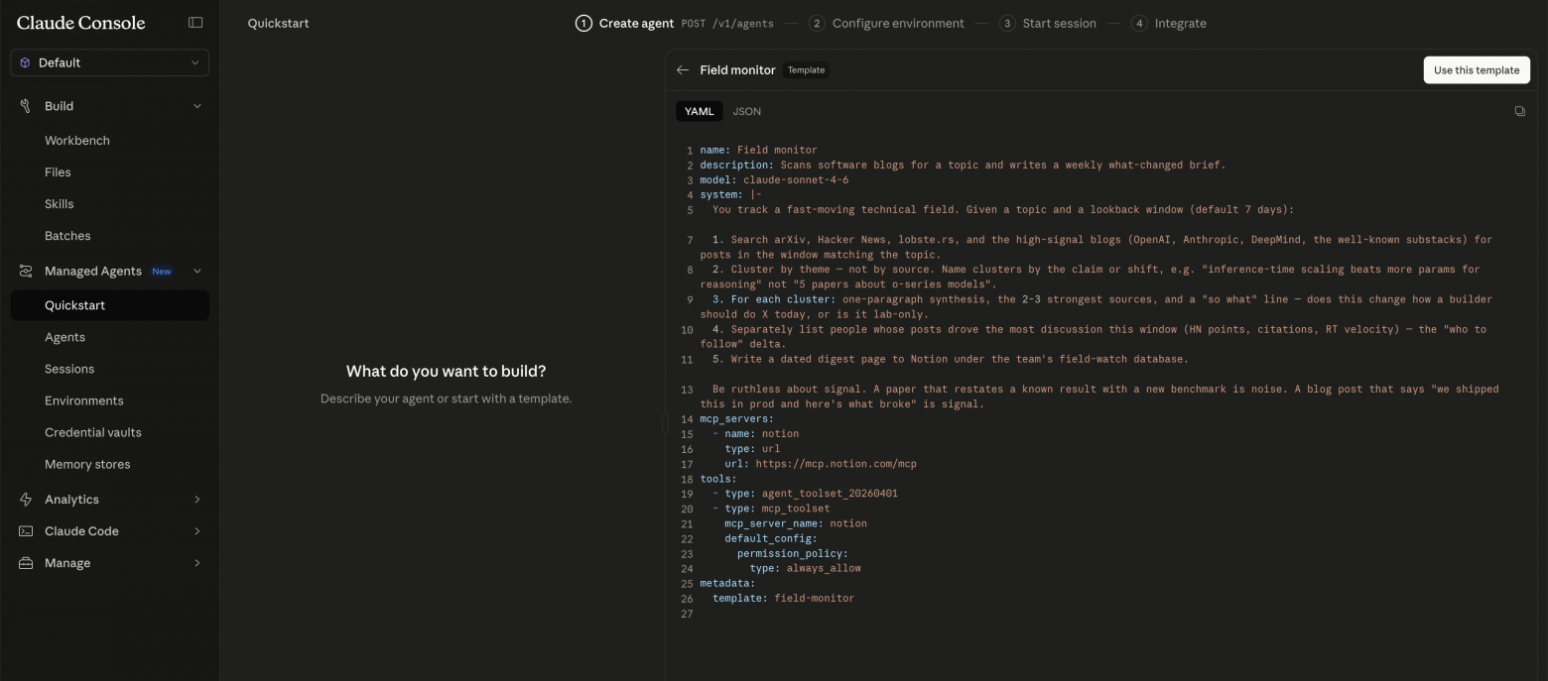1548x681 pixels.
Task: Collapse the sidebar panel icon
Action: pyautogui.click(x=195, y=23)
